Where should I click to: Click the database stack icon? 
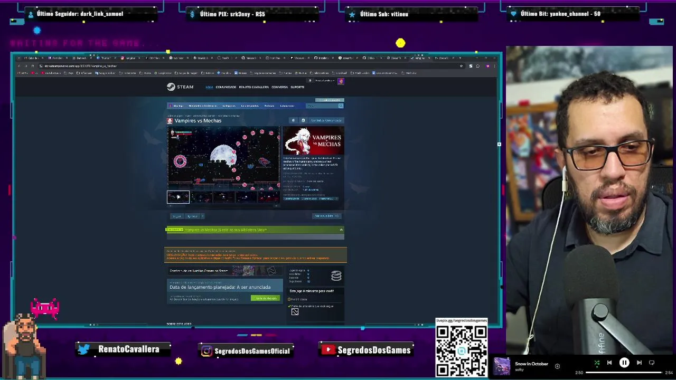pos(336,275)
